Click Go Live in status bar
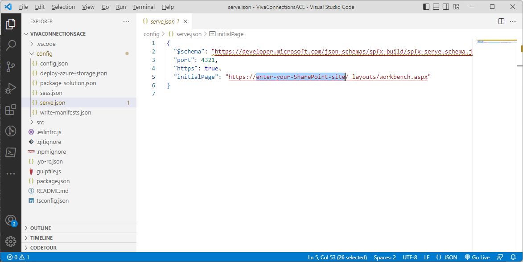Image resolution: width=523 pixels, height=262 pixels. (477, 257)
